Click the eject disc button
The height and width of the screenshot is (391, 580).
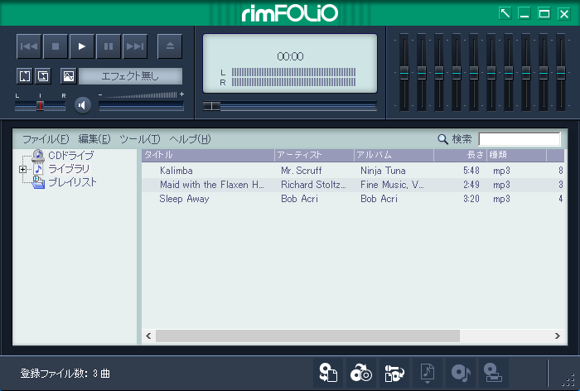point(170,46)
